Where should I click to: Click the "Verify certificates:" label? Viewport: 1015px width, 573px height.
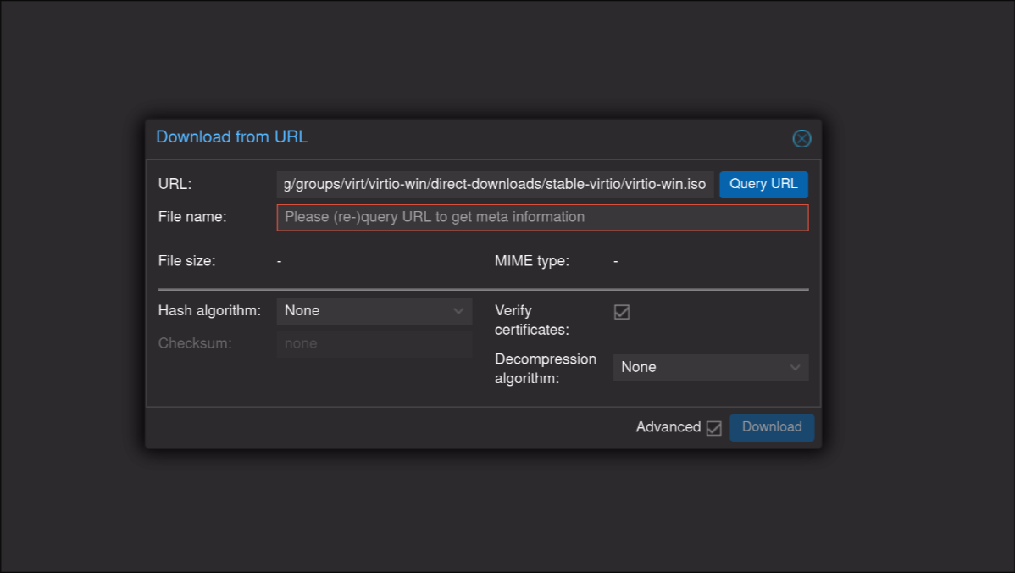pos(531,320)
